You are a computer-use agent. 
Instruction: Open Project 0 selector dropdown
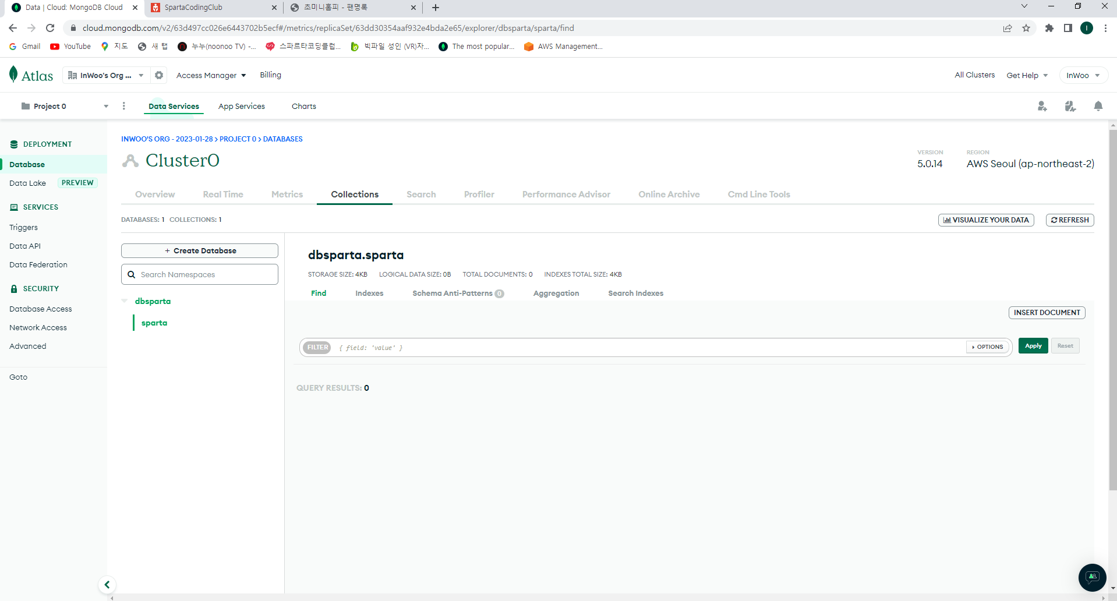[x=65, y=106]
